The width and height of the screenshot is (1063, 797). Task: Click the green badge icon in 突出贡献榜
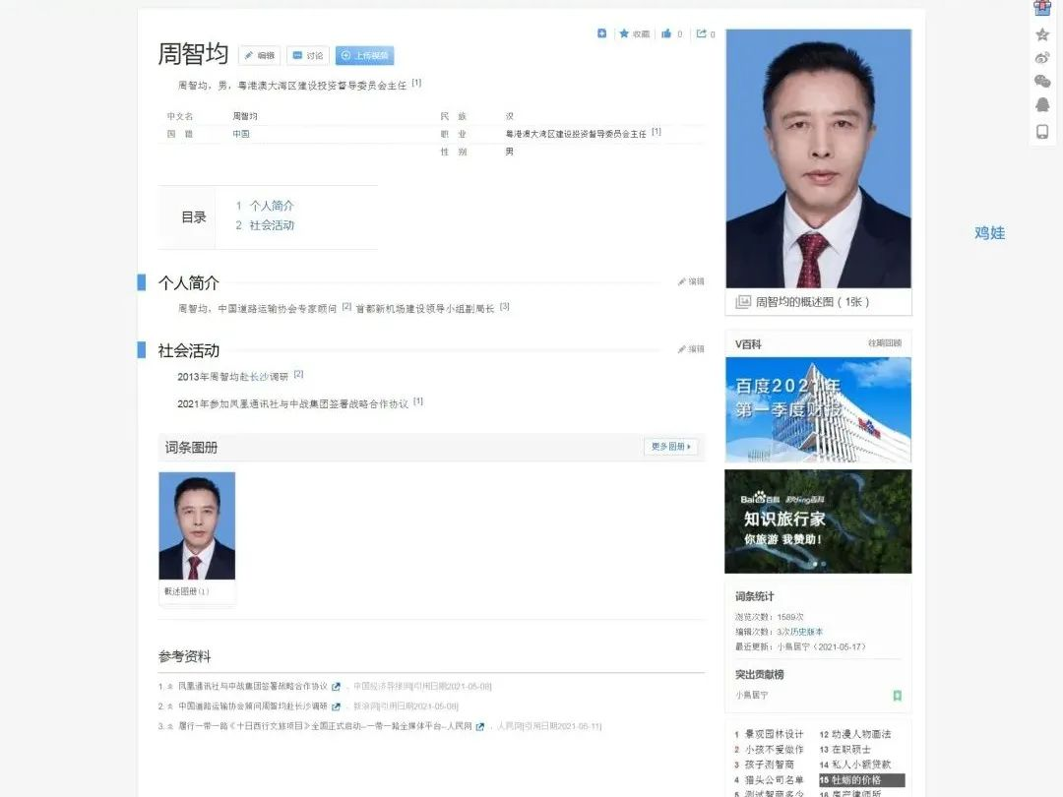coord(897,696)
